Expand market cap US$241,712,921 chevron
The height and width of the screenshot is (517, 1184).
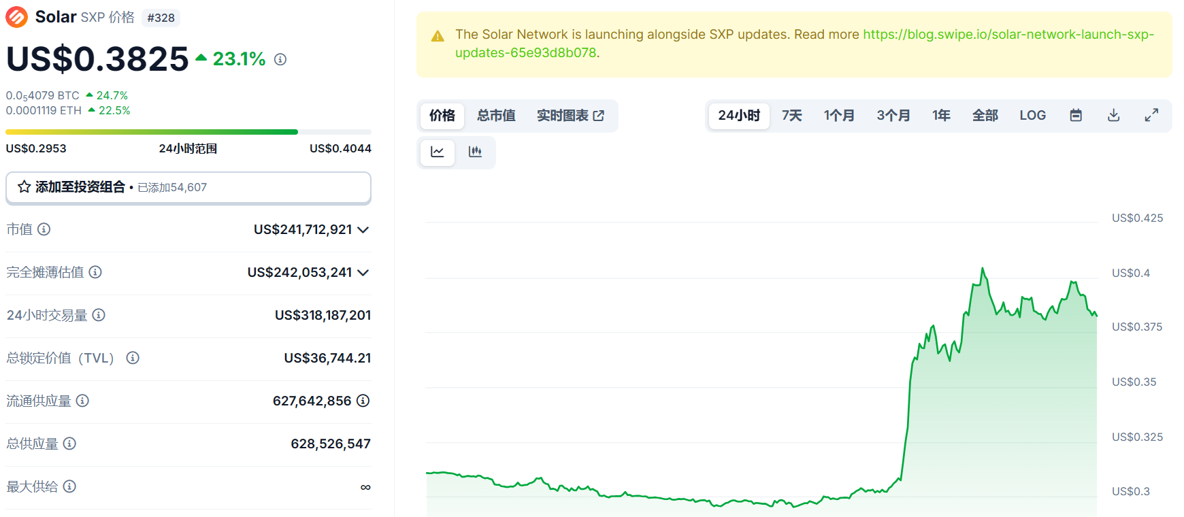[x=363, y=230]
